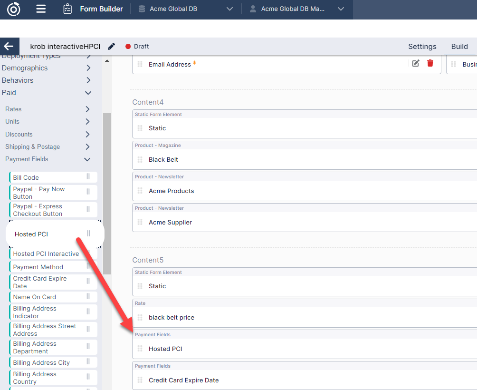Select the Payment Method field item

pyautogui.click(x=38, y=267)
